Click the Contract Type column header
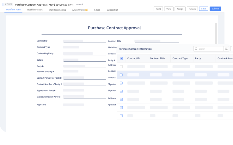Screen dimensions: 233x145 (x=180, y=59)
